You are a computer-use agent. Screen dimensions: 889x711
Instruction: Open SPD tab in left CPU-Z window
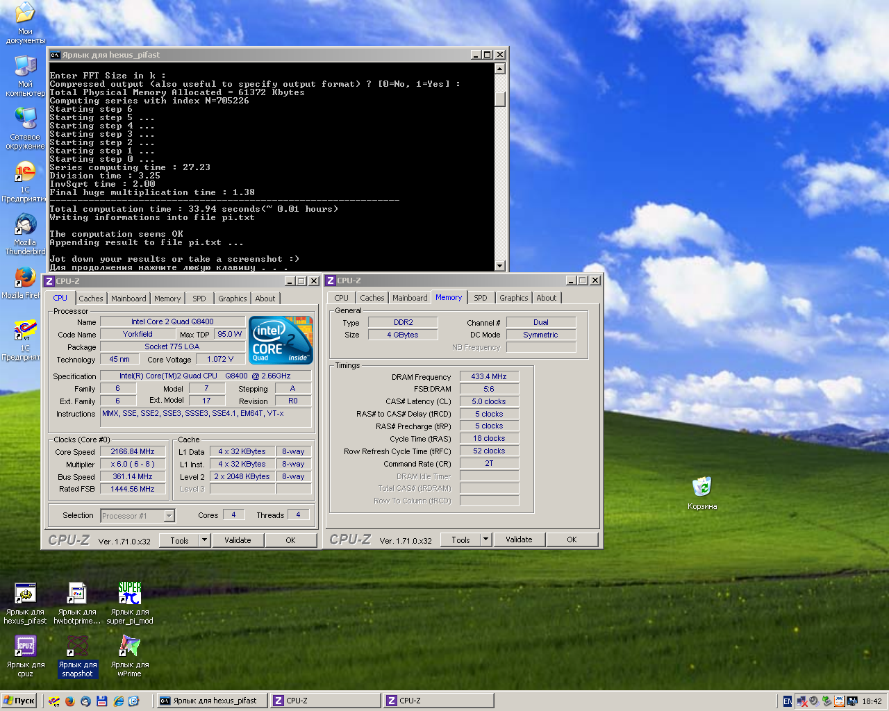coord(199,299)
